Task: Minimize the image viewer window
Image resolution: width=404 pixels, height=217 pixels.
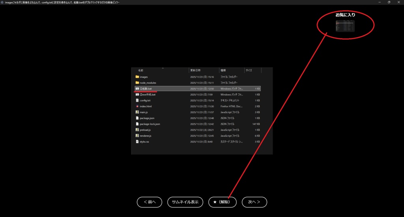Action: pos(380,2)
